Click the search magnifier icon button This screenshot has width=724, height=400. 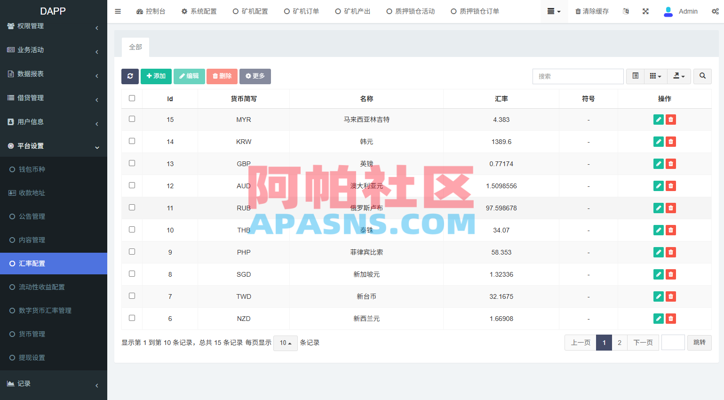702,76
